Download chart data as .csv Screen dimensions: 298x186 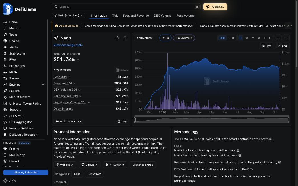point(266,46)
